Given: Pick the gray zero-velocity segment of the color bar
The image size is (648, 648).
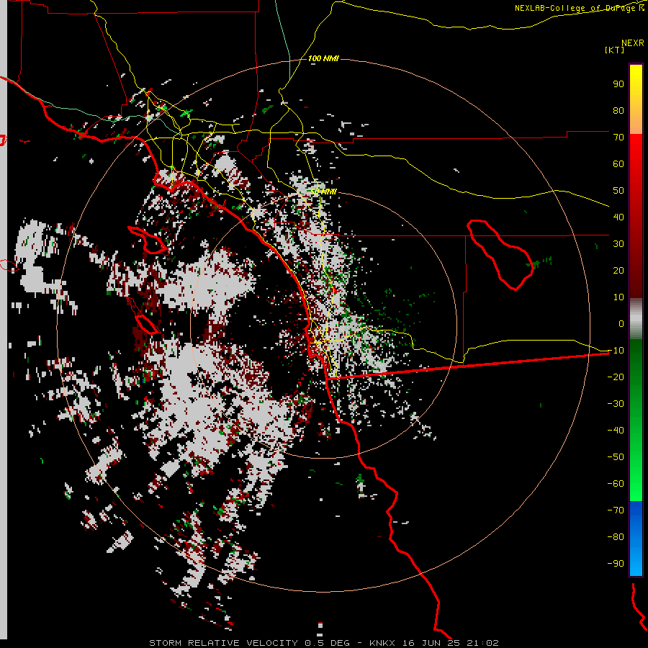Looking at the screenshot, I should click(636, 319).
